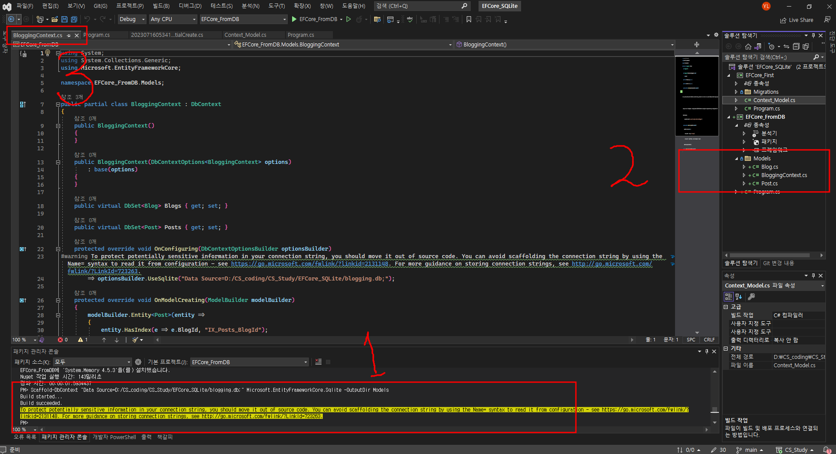This screenshot has width=836, height=454.
Task: Expand Migrations folder in Solution Explorer
Action: [736, 92]
